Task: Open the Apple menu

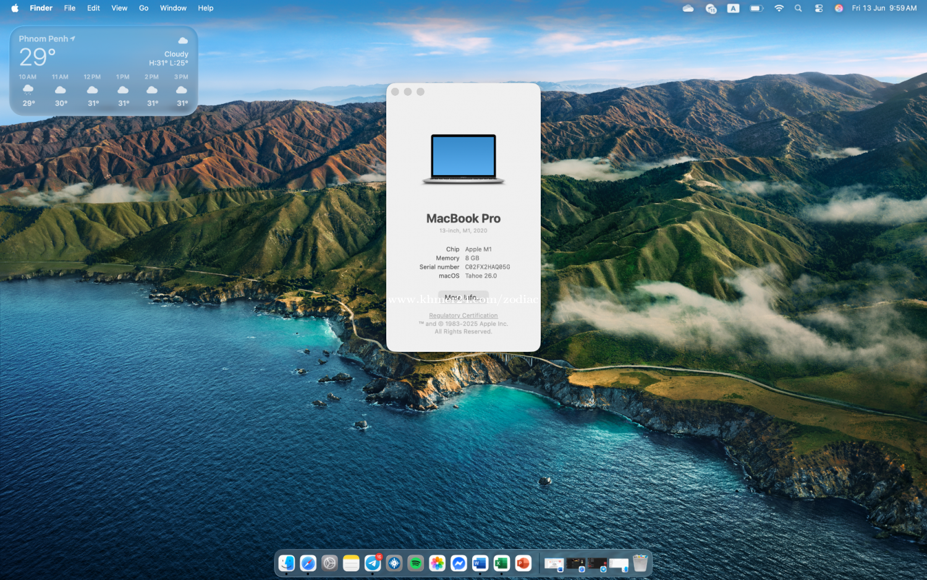Action: [15, 8]
